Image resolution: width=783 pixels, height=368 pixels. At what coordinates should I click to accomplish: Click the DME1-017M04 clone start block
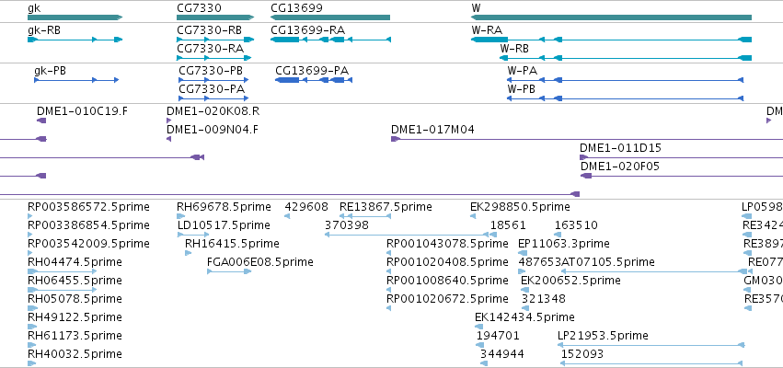pyautogui.click(x=396, y=139)
